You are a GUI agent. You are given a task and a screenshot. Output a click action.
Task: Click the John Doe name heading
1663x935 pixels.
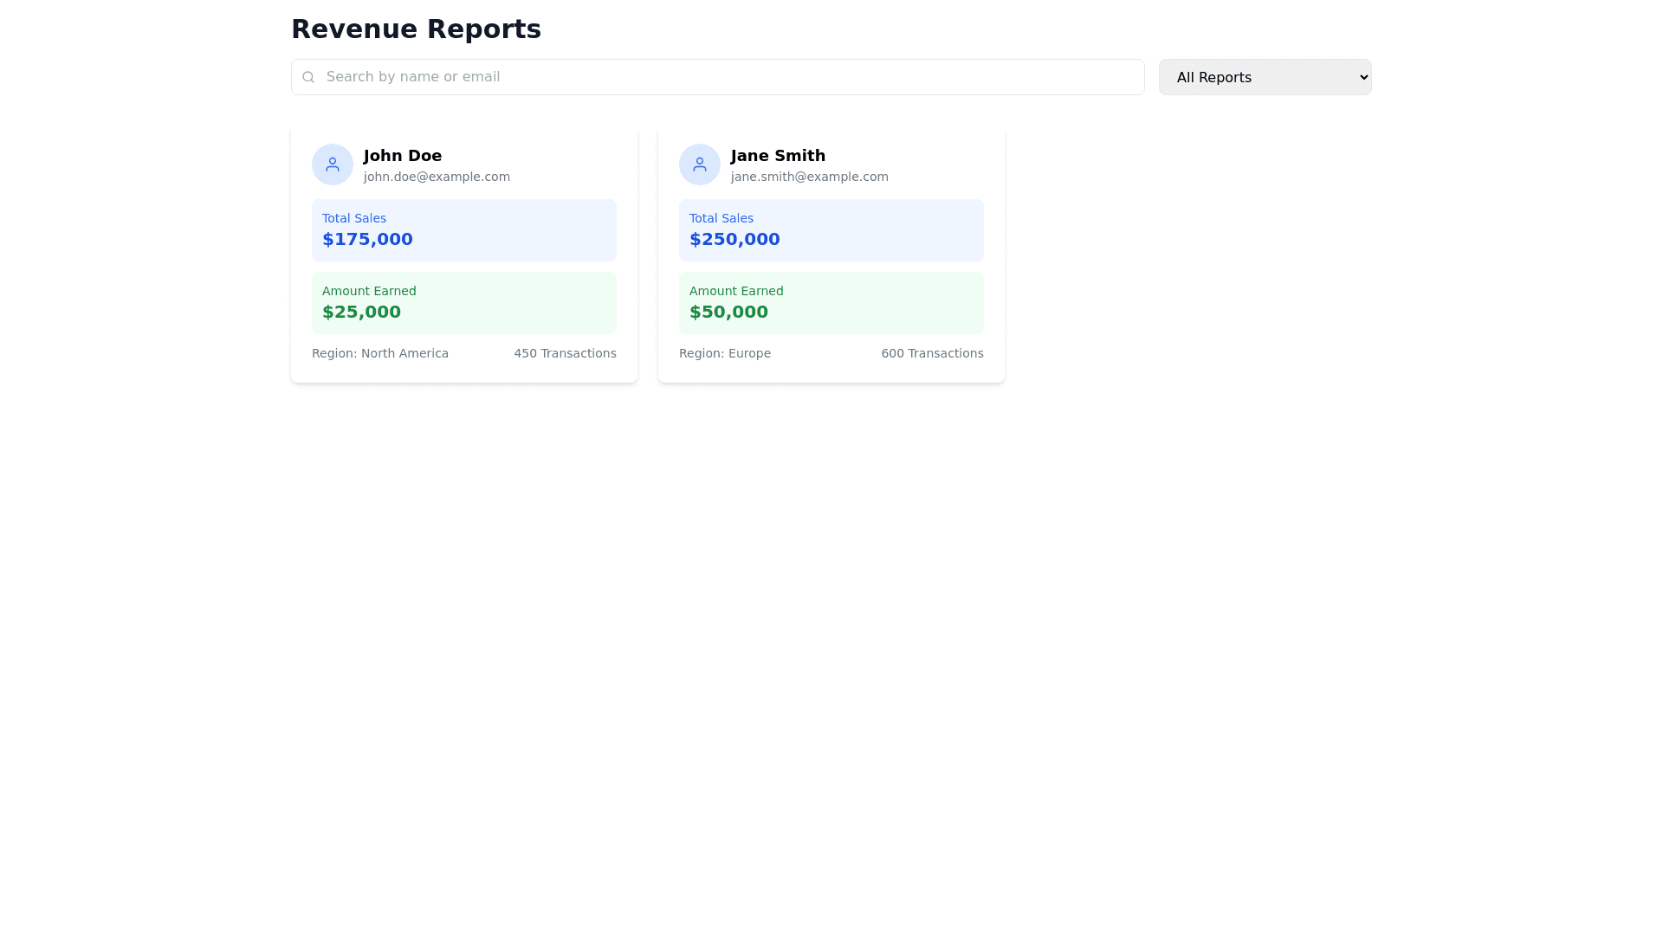click(x=403, y=156)
